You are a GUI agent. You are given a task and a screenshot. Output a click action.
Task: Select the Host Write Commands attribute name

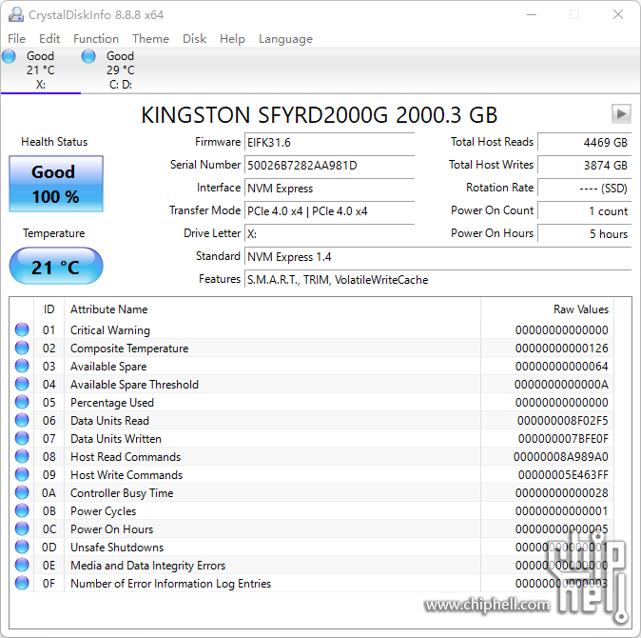pyautogui.click(x=126, y=475)
